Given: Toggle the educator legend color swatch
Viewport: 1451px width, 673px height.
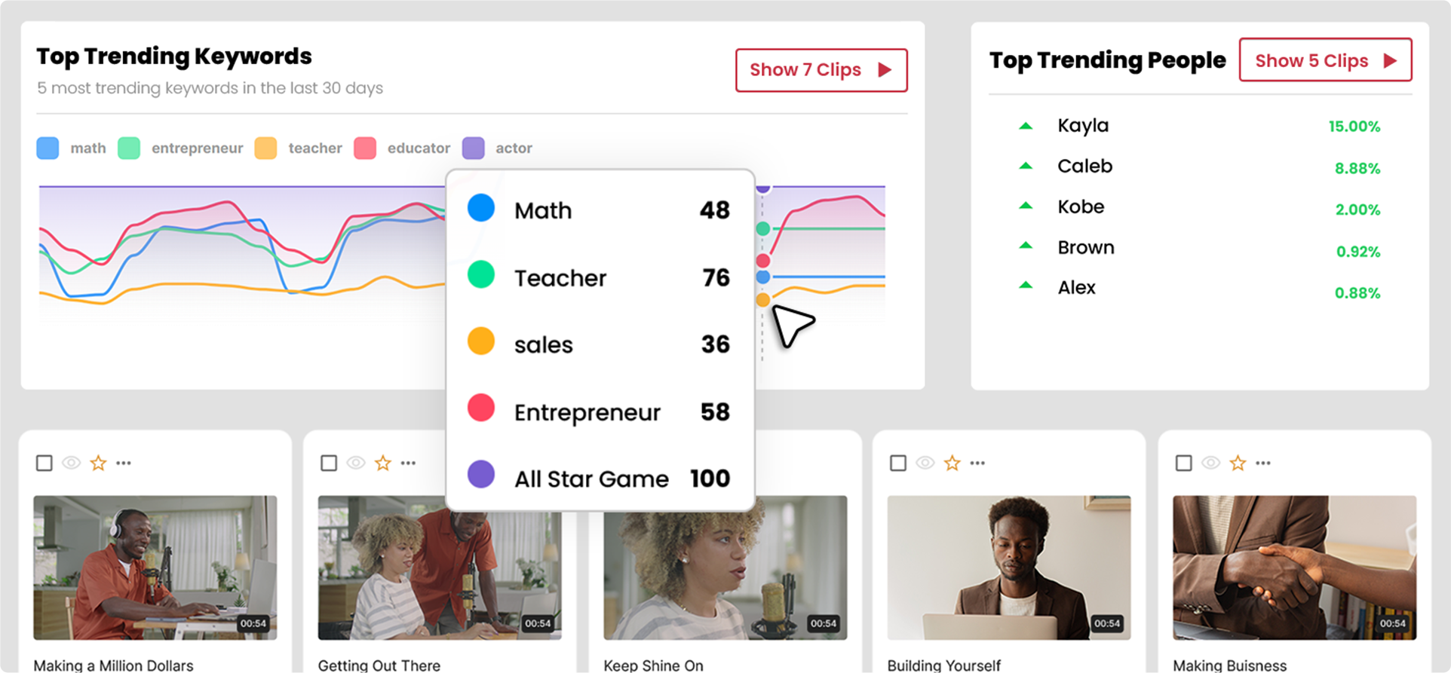Looking at the screenshot, I should (x=365, y=148).
